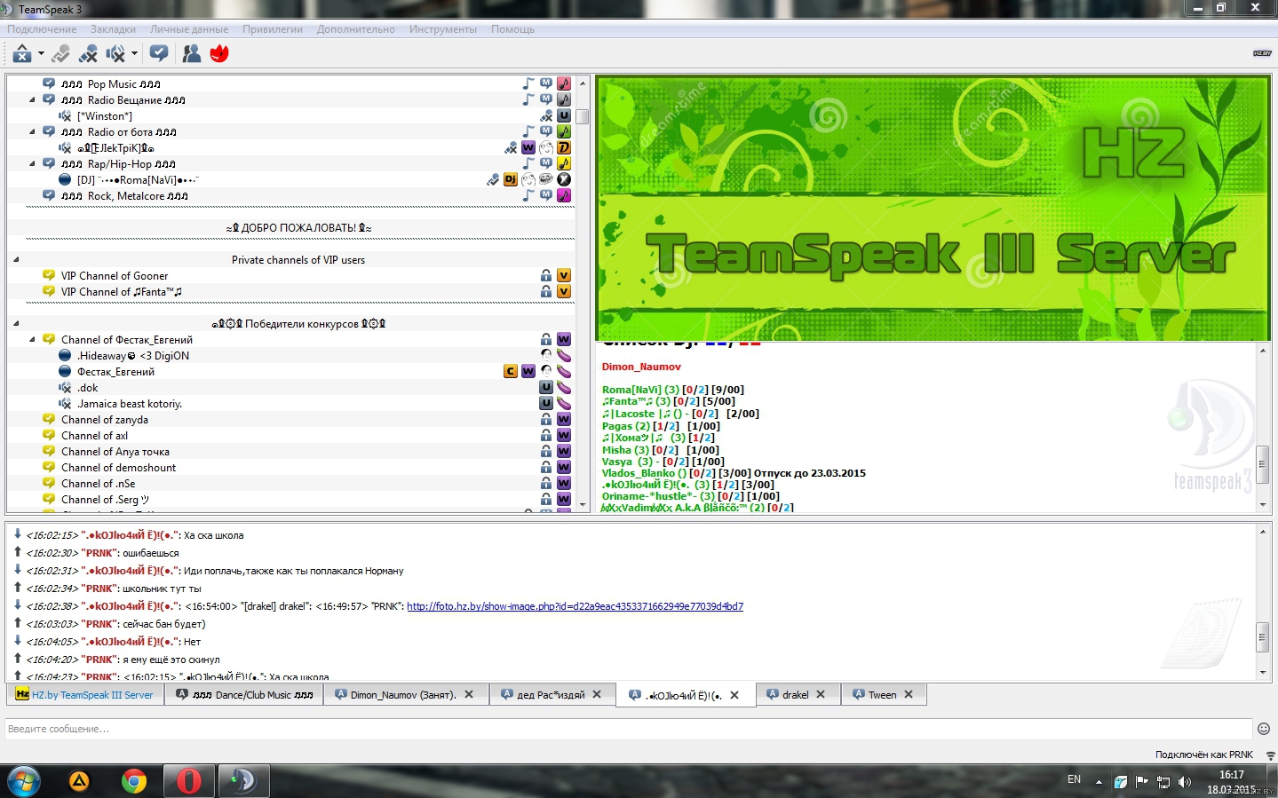The height and width of the screenshot is (798, 1278).
Task: Close the Dimon_Naumov chat tab
Action: coord(469,695)
